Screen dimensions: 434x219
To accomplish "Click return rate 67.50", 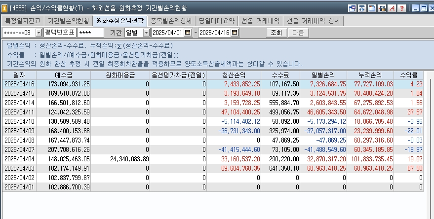I will [415, 168].
